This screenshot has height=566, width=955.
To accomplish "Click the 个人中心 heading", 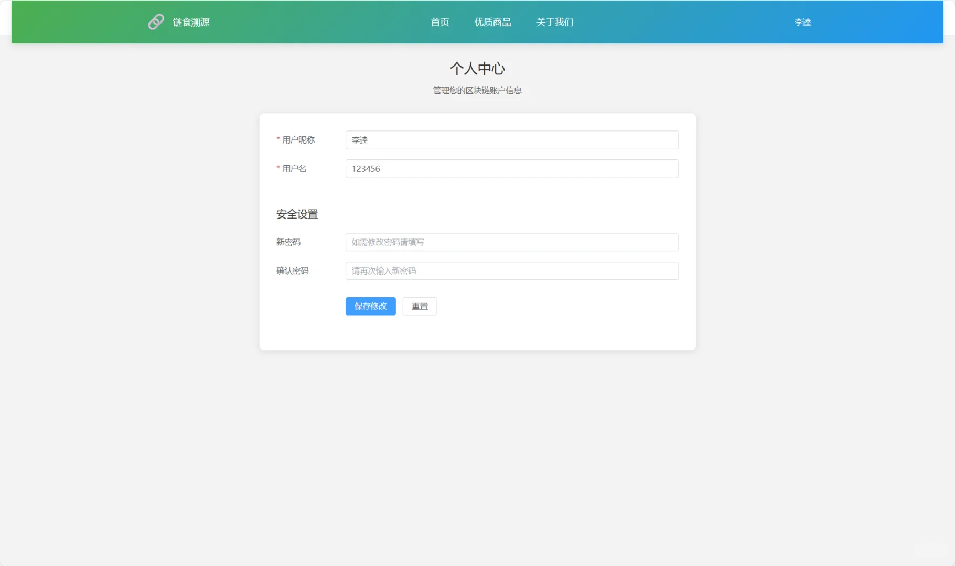I will point(477,69).
